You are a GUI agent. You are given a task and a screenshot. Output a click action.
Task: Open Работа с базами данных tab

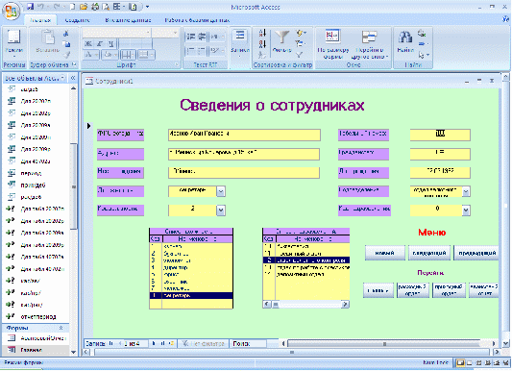click(x=197, y=20)
